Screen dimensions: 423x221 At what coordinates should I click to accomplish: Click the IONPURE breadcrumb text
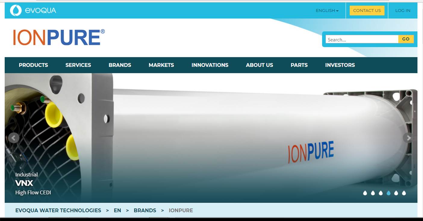pyautogui.click(x=181, y=210)
